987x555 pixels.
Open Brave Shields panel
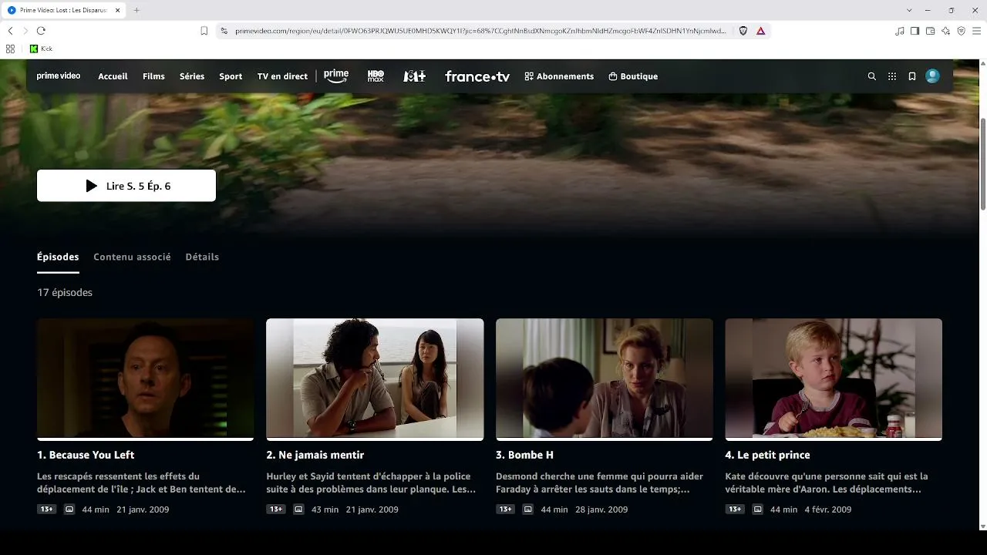coord(743,31)
